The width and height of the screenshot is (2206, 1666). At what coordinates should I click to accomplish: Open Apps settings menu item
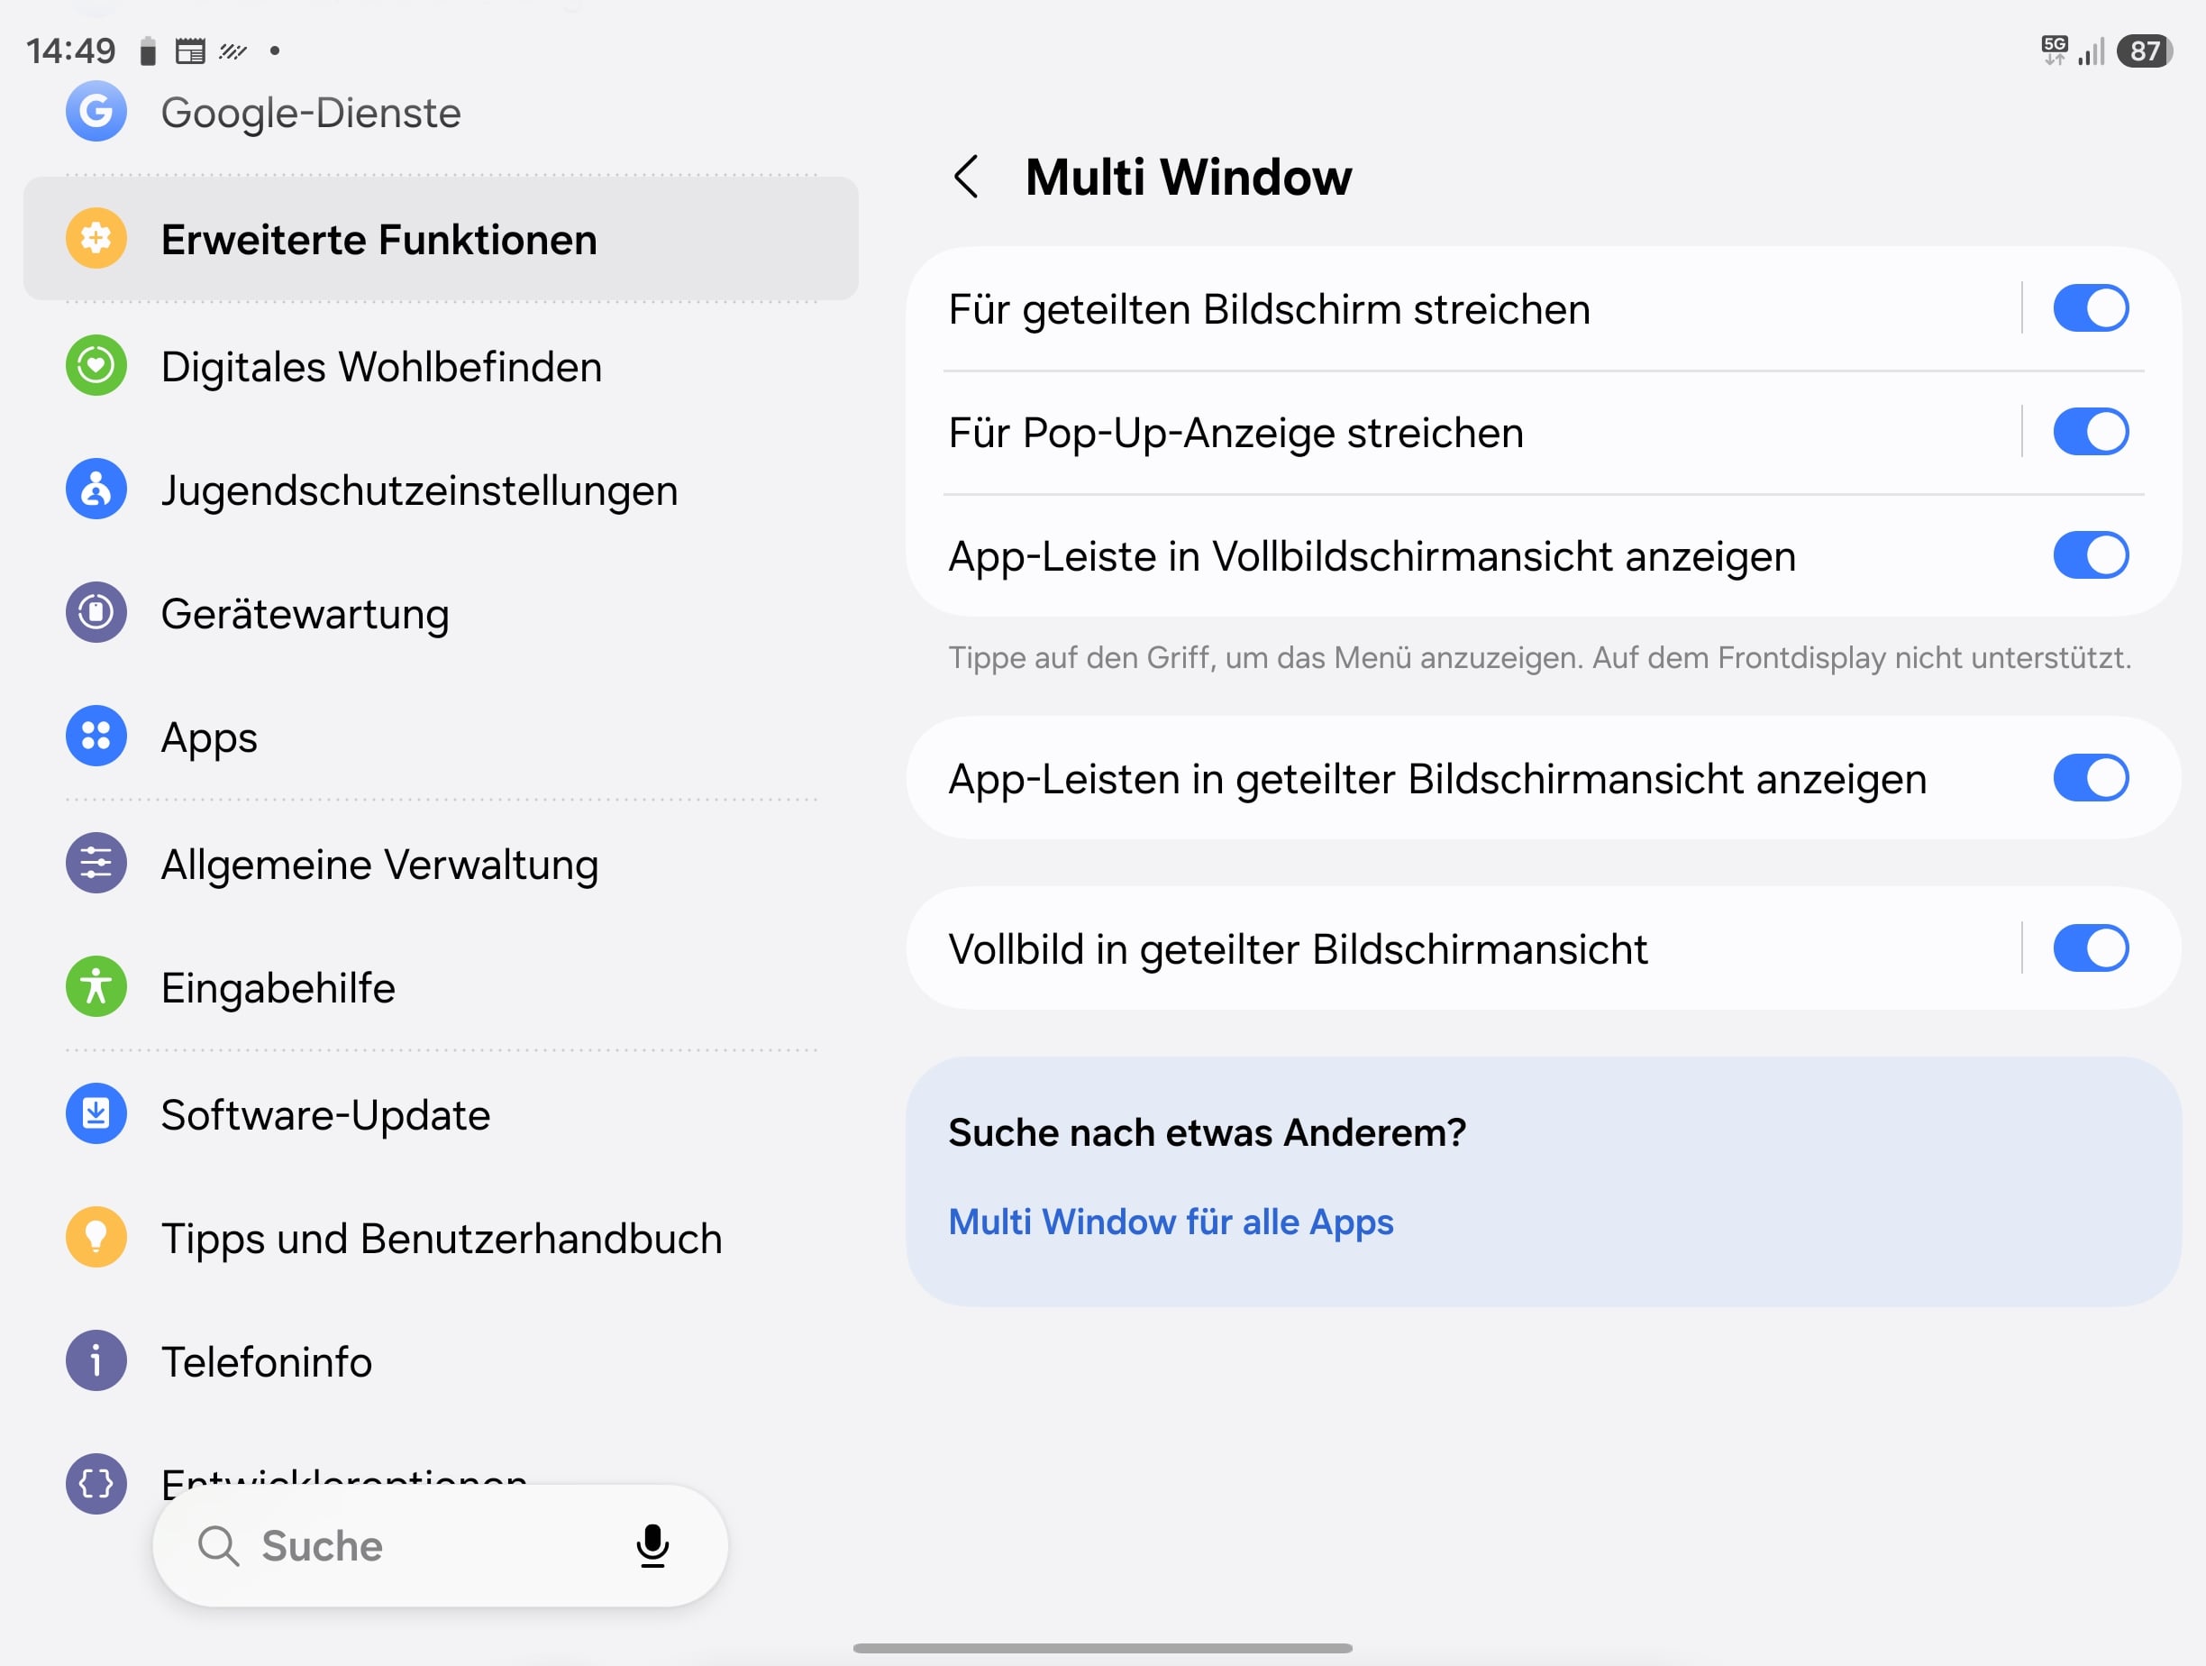click(441, 737)
